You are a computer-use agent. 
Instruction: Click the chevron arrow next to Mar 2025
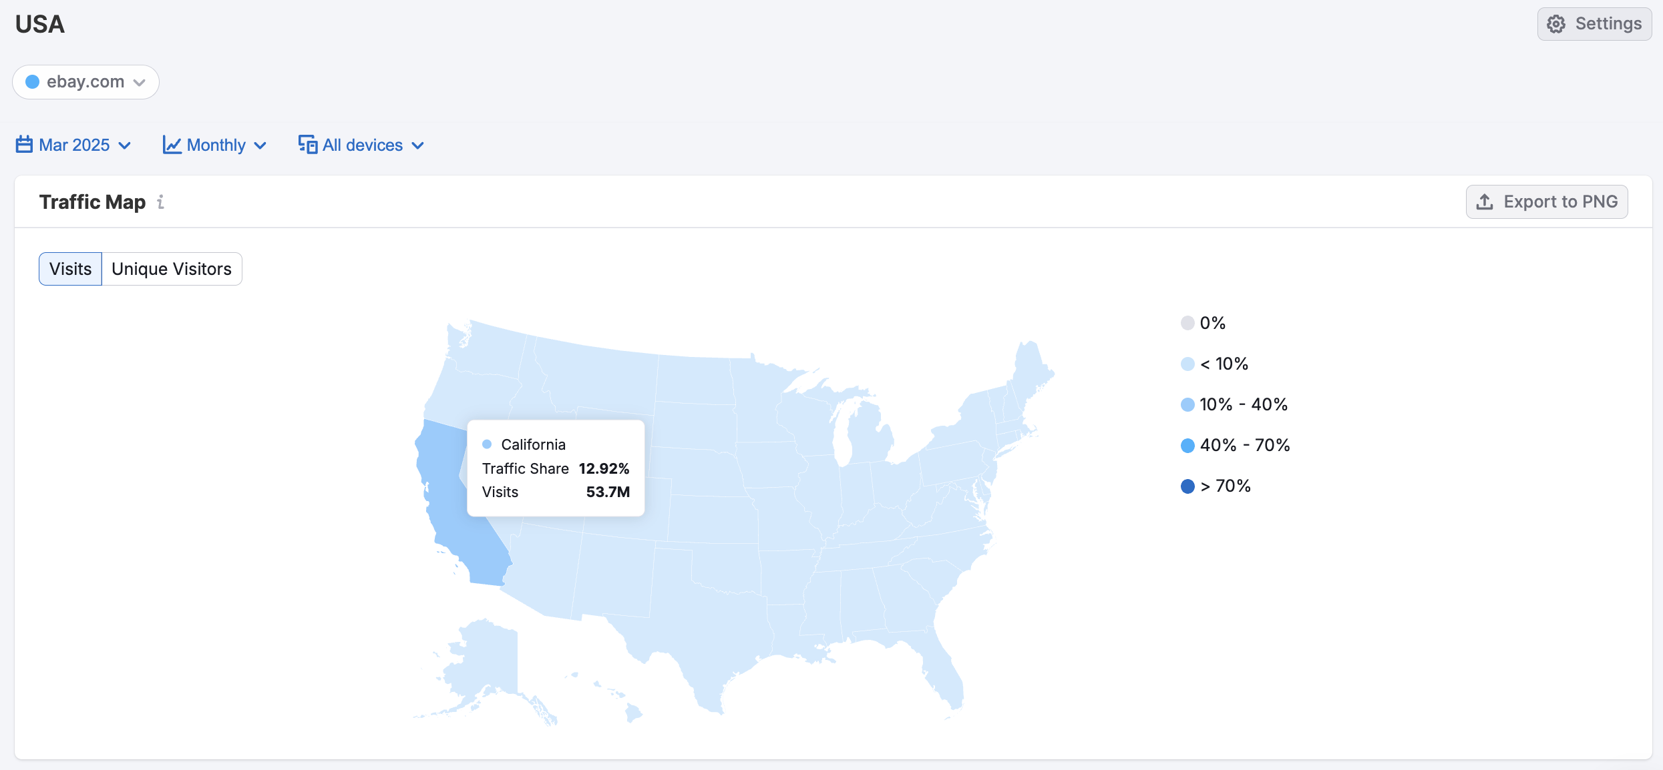coord(124,145)
